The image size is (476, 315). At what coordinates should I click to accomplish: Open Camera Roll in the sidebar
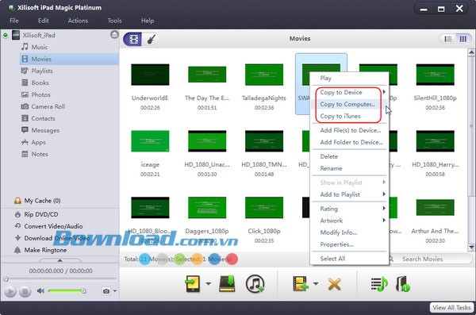point(48,106)
